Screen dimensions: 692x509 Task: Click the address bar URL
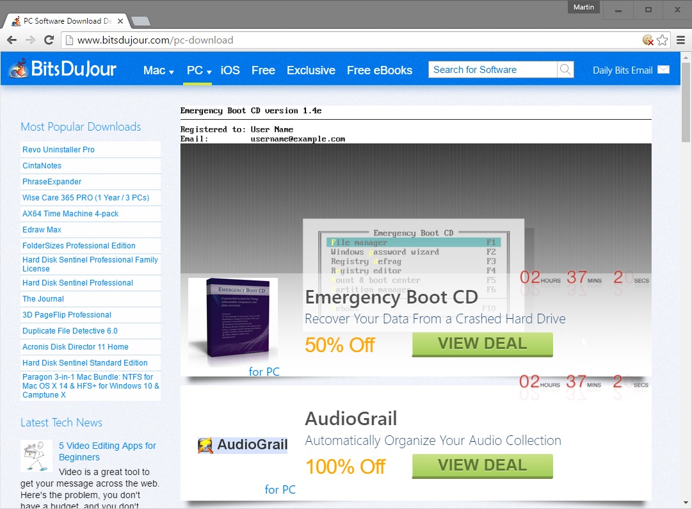(x=156, y=40)
